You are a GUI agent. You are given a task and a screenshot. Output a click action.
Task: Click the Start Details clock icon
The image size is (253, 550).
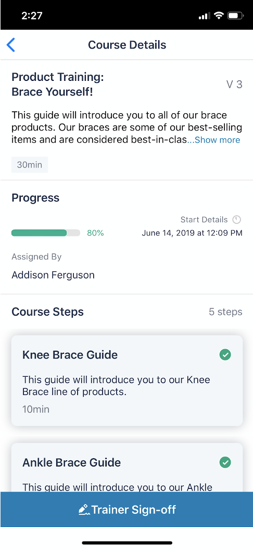237,220
